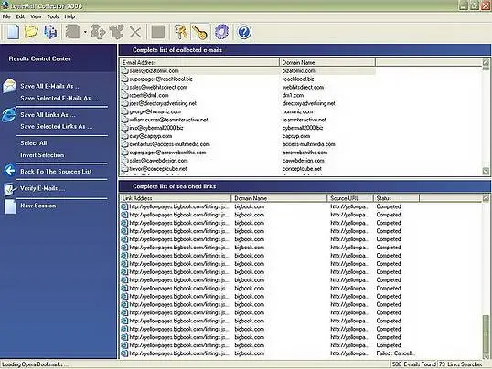492x369 pixels.
Task: Click the envelope icon beside Save All E-Mails
Action: (9, 86)
